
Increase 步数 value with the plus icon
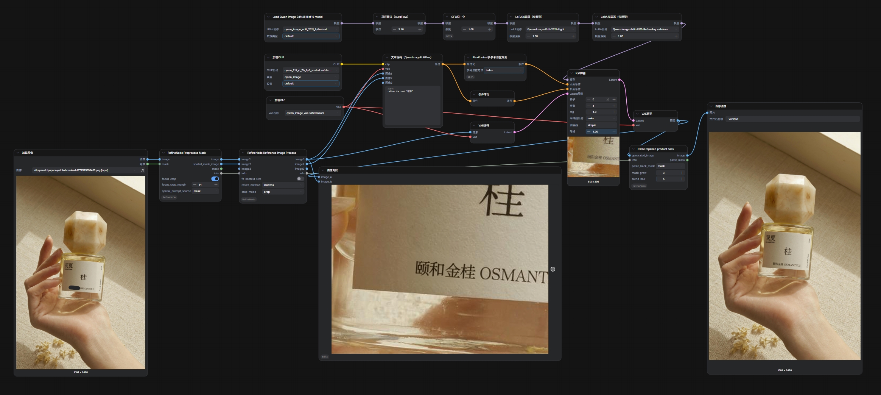pos(614,106)
